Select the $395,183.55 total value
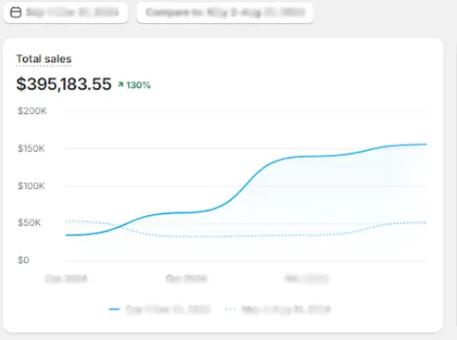 (63, 84)
